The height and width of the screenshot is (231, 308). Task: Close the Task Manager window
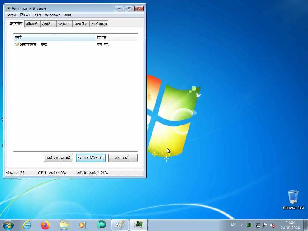[x=139, y=9]
